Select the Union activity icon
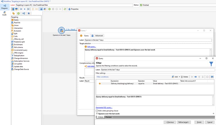 click(x=13, y=26)
